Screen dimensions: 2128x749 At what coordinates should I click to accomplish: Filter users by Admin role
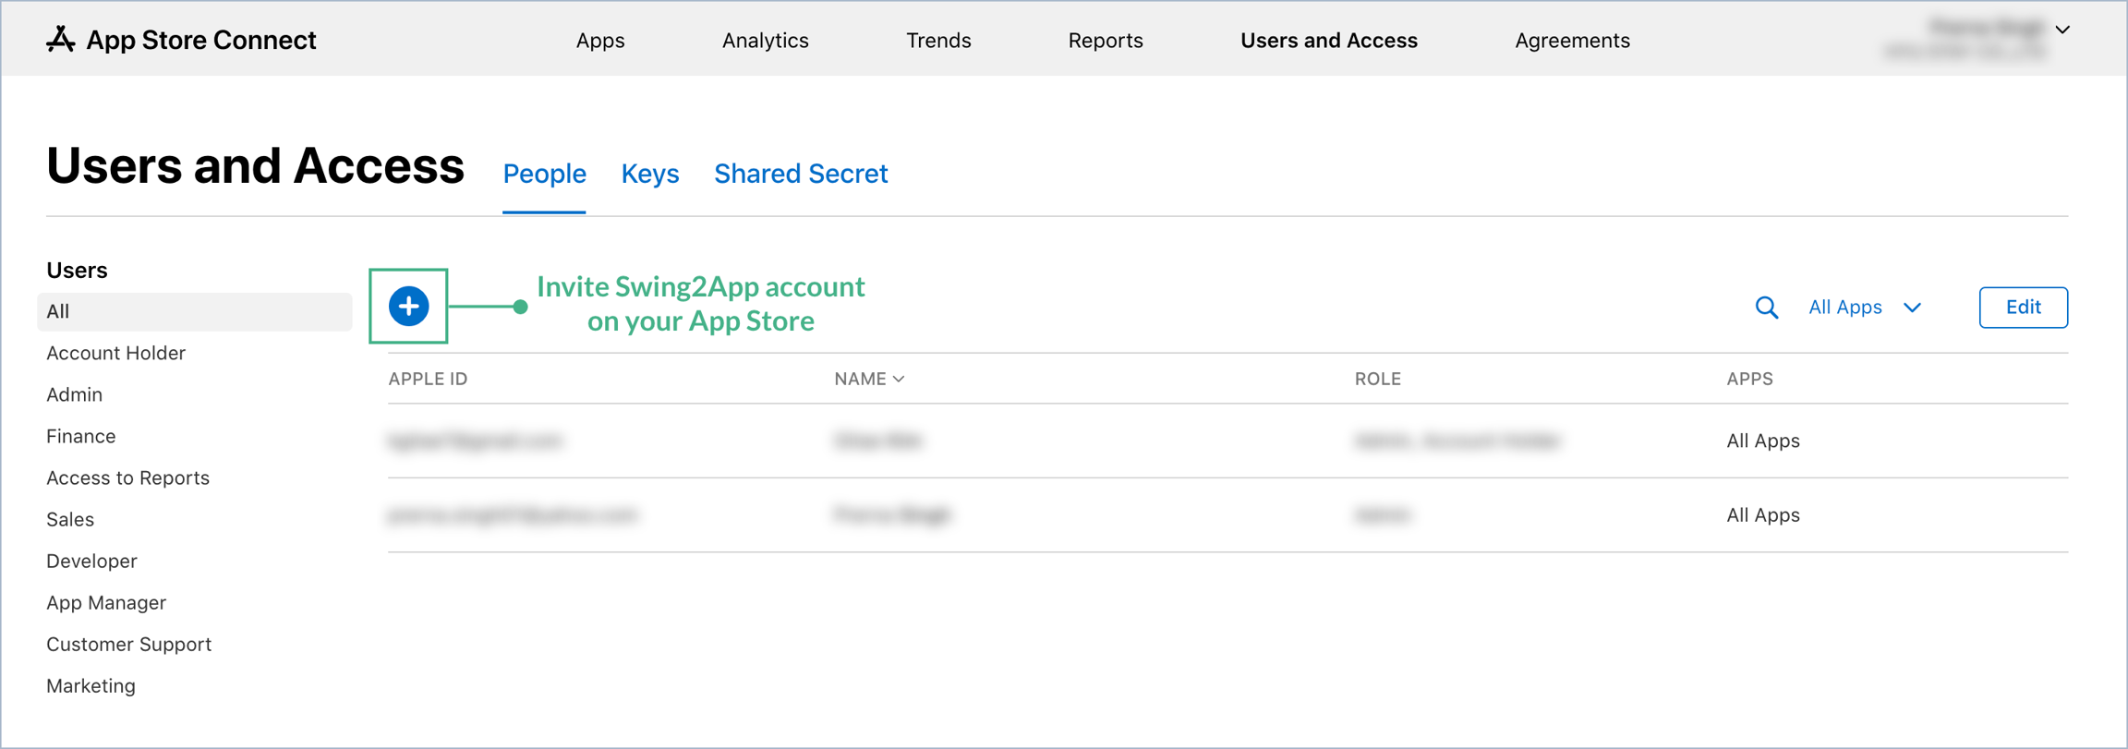(75, 394)
